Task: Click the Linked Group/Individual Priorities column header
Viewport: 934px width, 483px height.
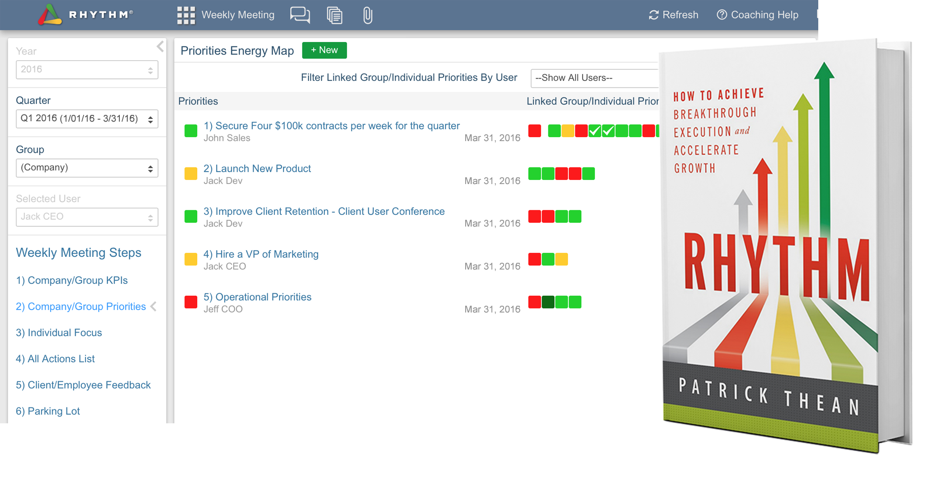Action: [593, 101]
